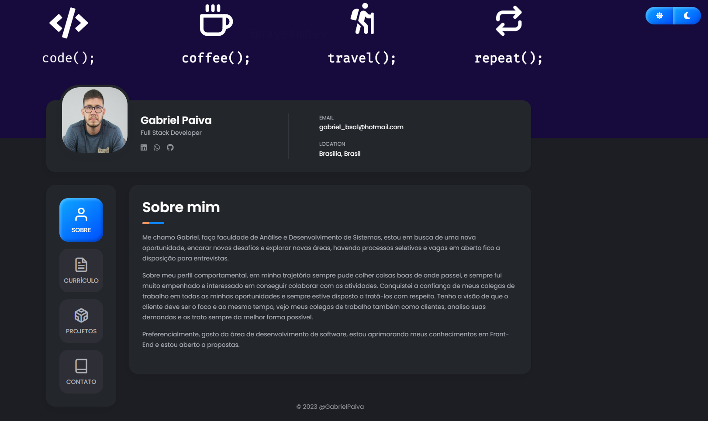The height and width of the screenshot is (421, 708).
Task: Open the GitHub profile icon
Action: pyautogui.click(x=170, y=147)
